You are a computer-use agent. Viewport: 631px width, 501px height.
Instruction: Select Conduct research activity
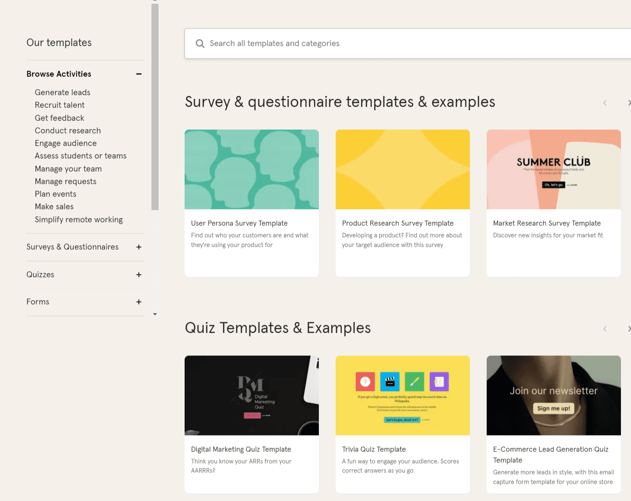[x=68, y=130]
